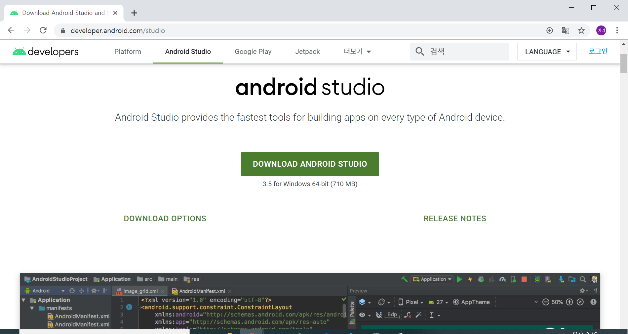Select the Android Studio nav tab
The height and width of the screenshot is (334, 628).
[x=188, y=52]
